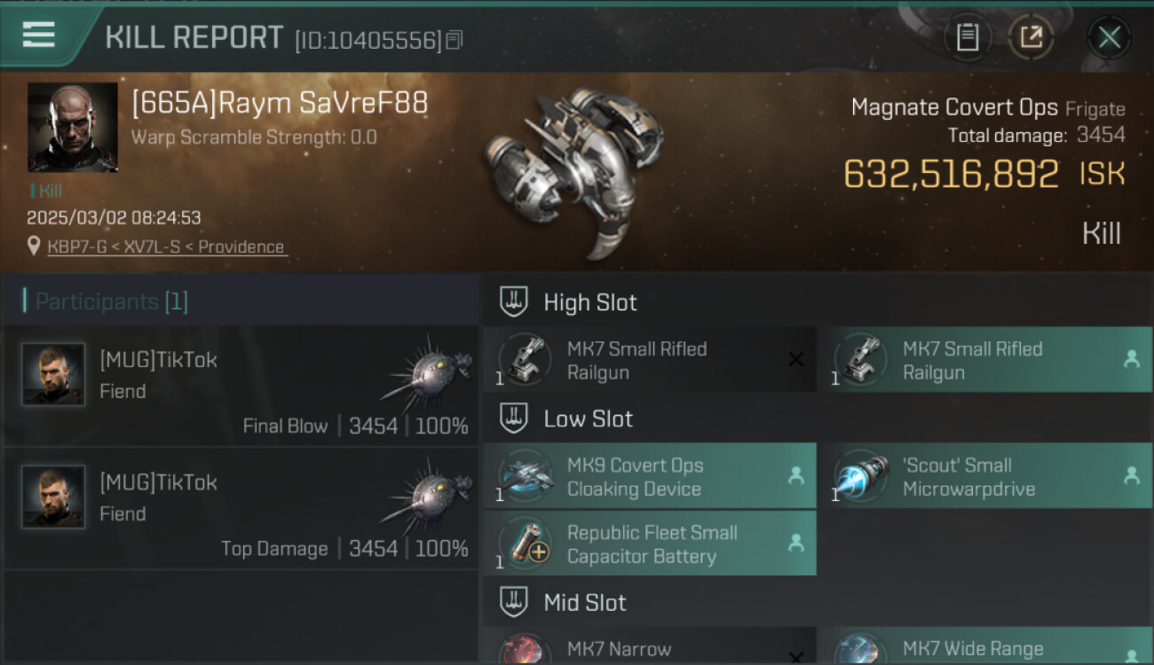
Task: Open the KBP7-G system location link
Action: pyautogui.click(x=168, y=246)
